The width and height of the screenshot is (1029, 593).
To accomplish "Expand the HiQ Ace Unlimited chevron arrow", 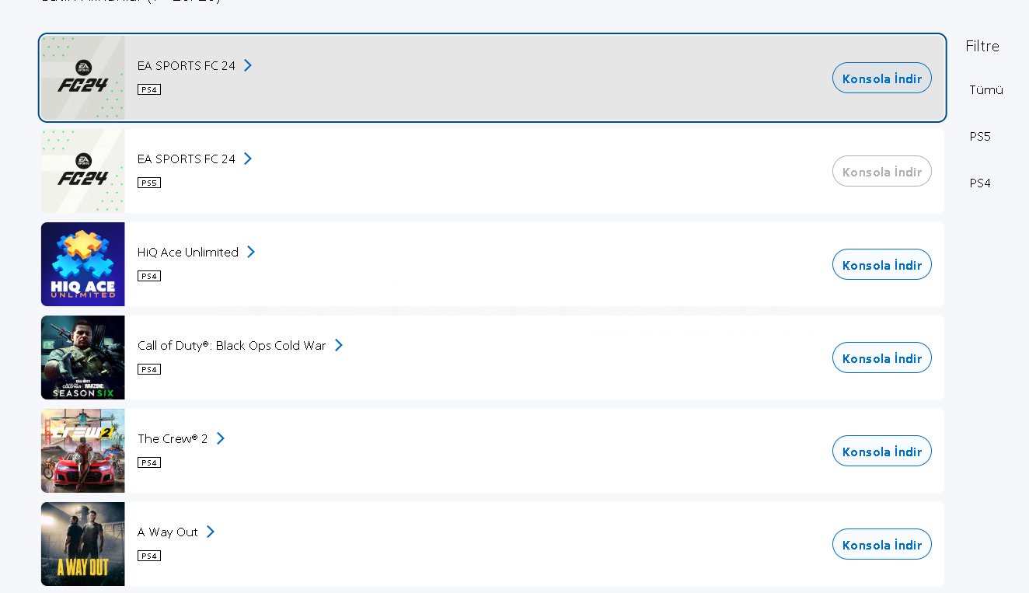I will click(x=251, y=252).
